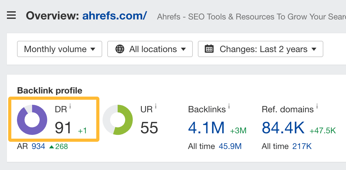This screenshot has width=346, height=170.
Task: Click the UR label
Action: click(x=147, y=109)
